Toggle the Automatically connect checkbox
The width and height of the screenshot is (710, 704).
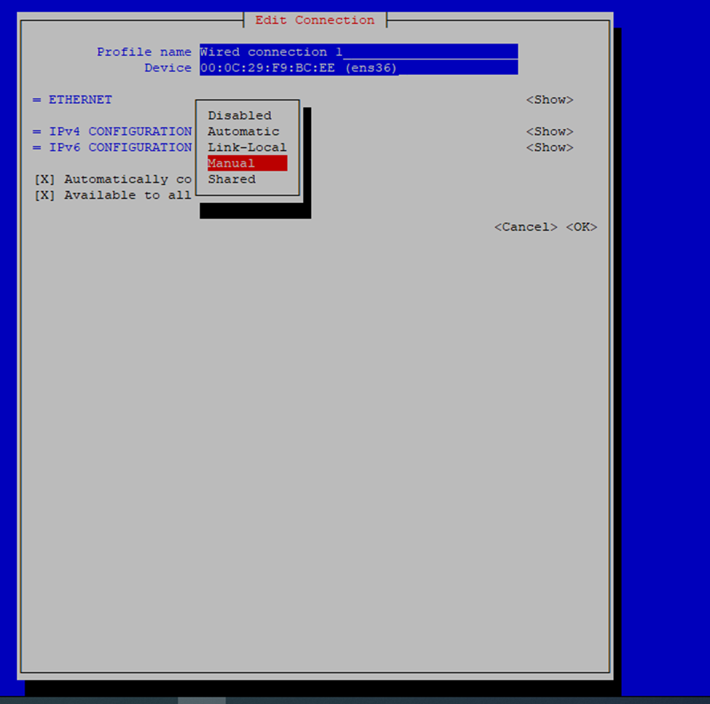[x=45, y=180]
